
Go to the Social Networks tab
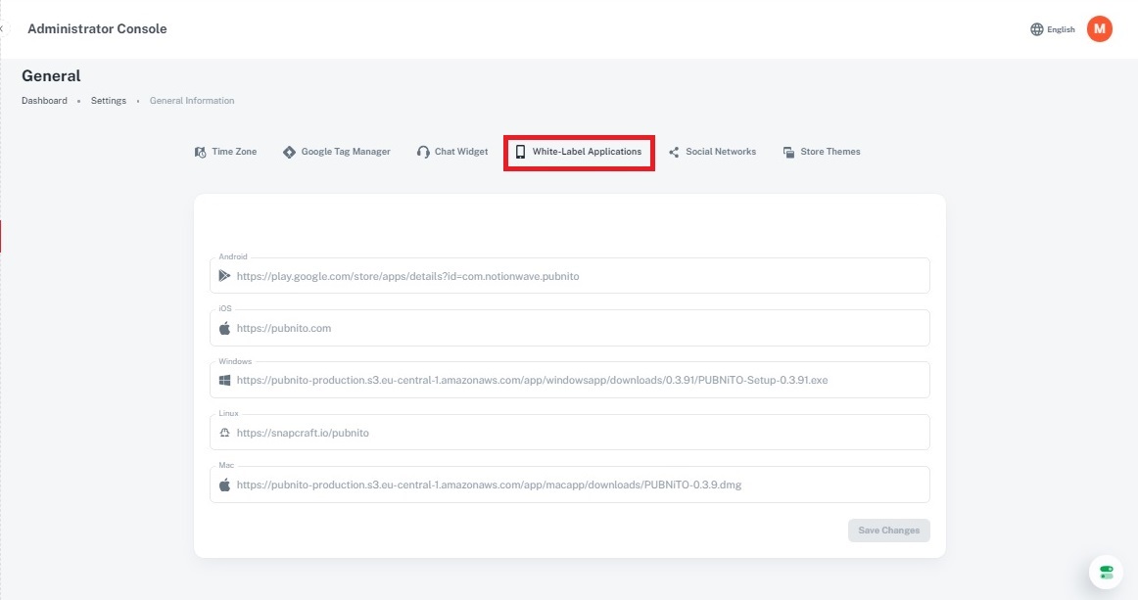(712, 152)
